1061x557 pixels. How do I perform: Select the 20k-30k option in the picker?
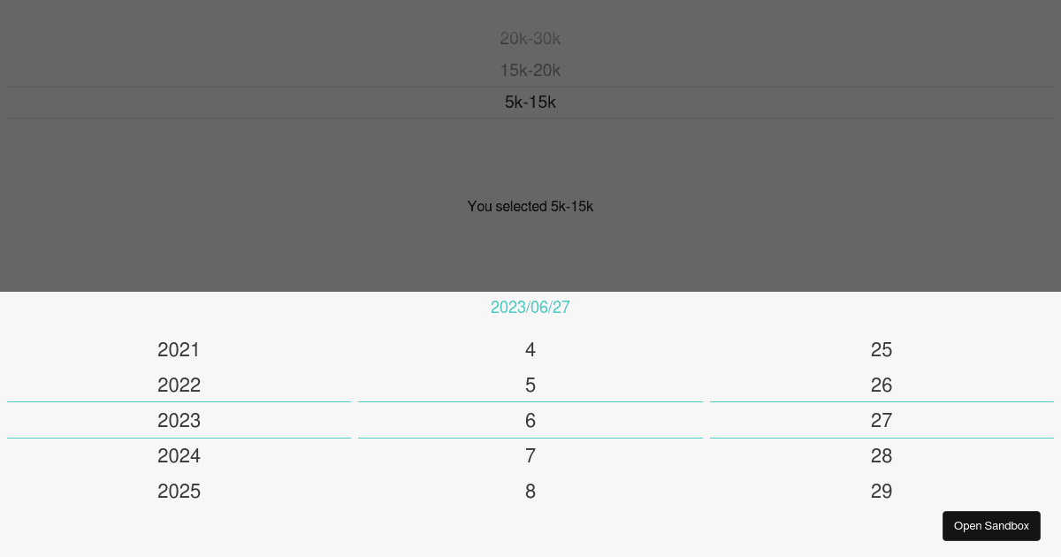pyautogui.click(x=530, y=39)
